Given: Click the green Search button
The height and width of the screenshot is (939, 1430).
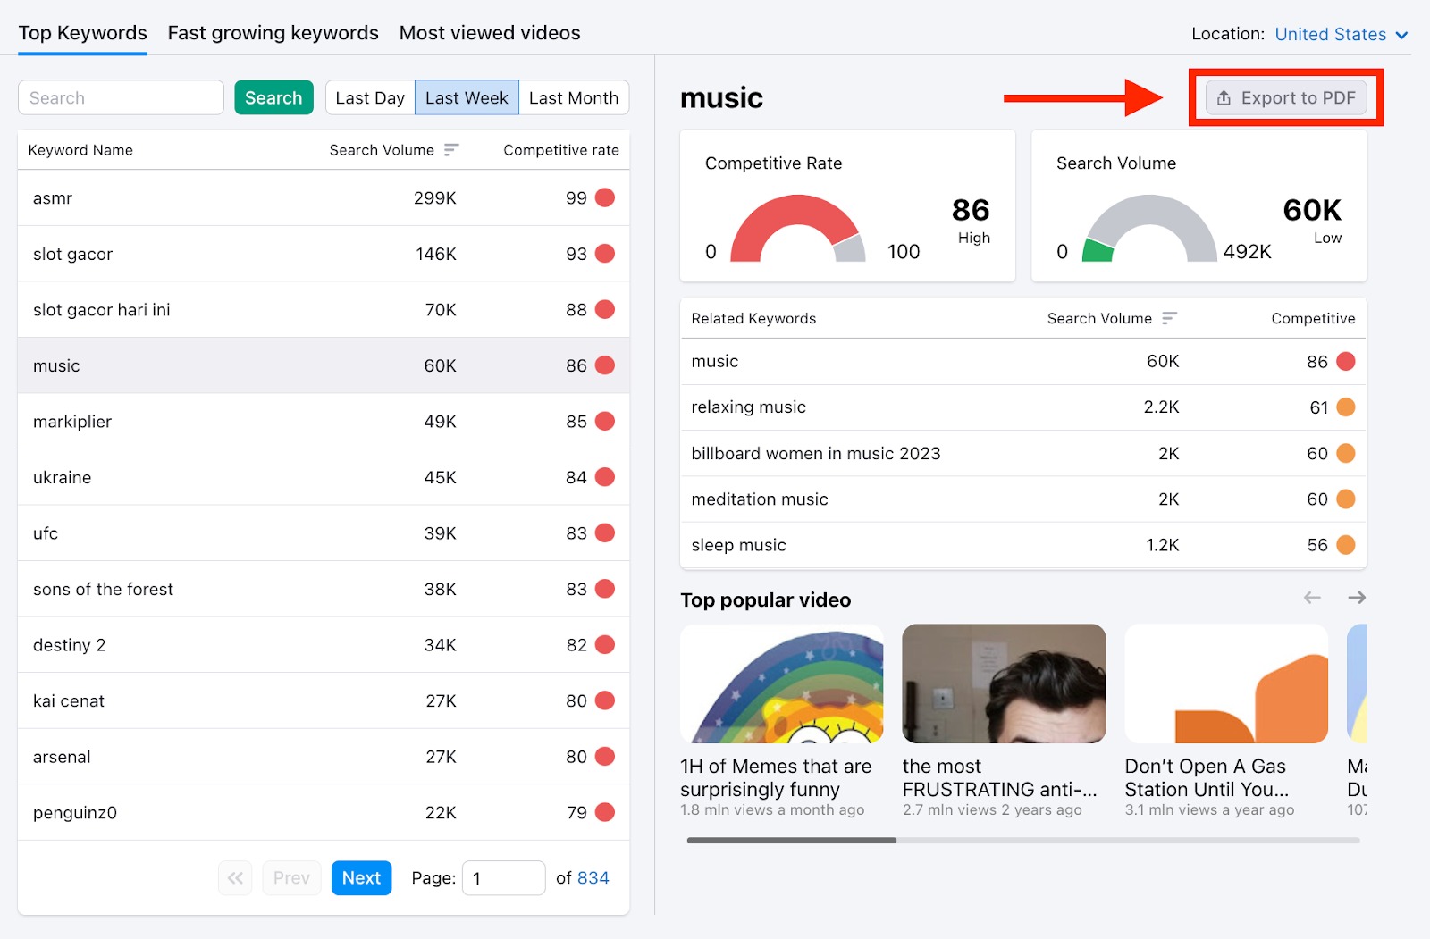Looking at the screenshot, I should [x=273, y=97].
